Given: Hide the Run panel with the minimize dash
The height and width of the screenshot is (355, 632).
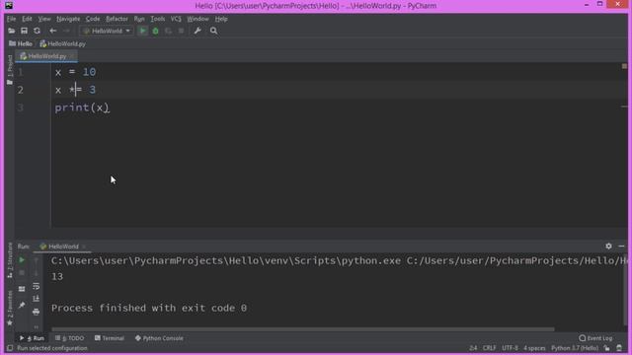Looking at the screenshot, I should (x=621, y=246).
